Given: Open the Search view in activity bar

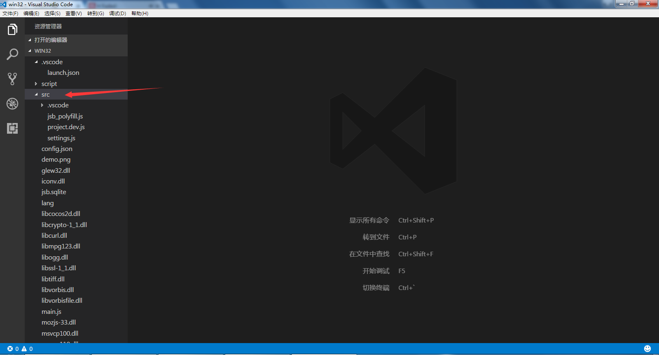Looking at the screenshot, I should 12,54.
